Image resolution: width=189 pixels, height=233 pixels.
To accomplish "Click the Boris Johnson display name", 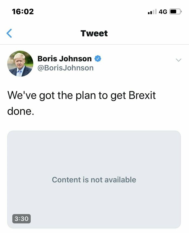I will [65, 59].
